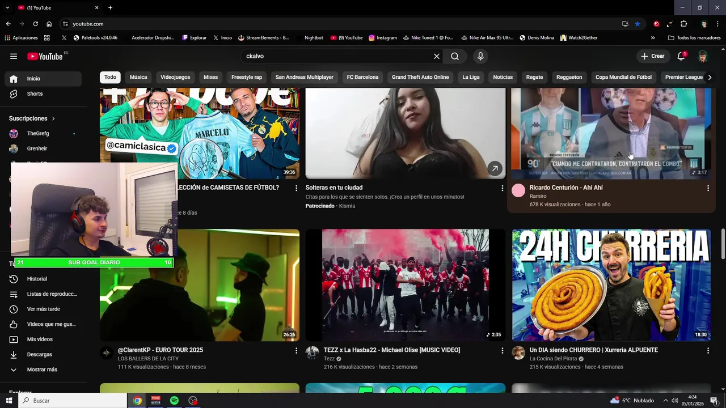
Task: Select the Reggaeton filter chip
Action: point(569,77)
